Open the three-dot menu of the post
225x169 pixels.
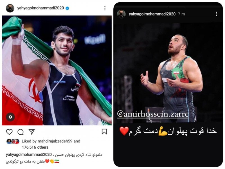(x=105, y=8)
